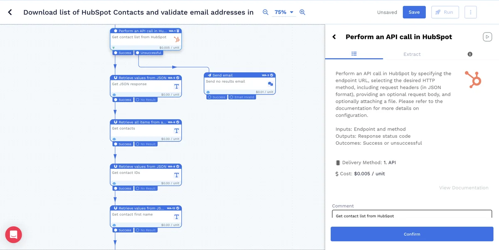Click checkmark badge on WA-5 node
Image resolution: width=499 pixels, height=250 pixels.
(178, 78)
